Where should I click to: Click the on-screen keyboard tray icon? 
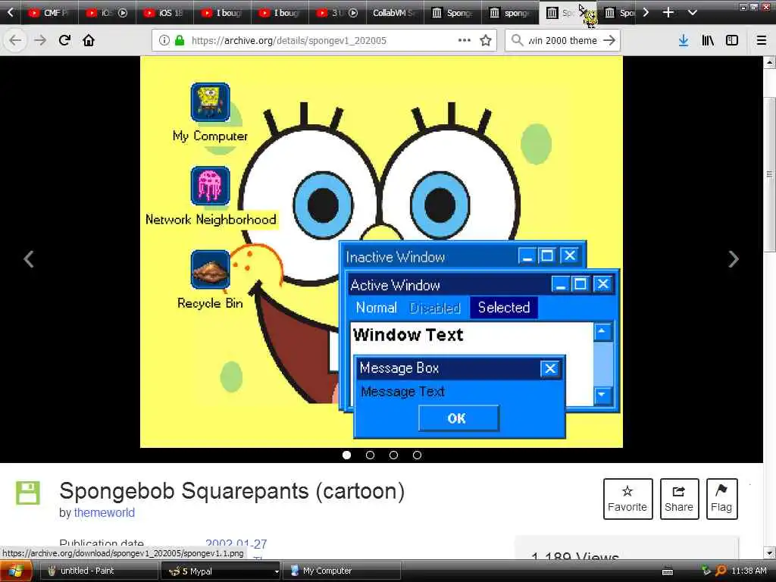pyautogui.click(x=667, y=571)
